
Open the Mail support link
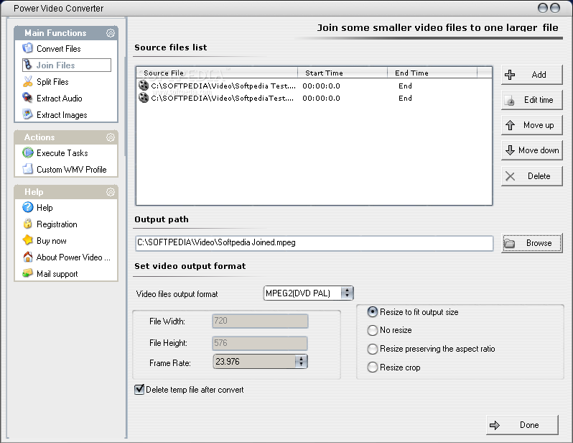57,274
